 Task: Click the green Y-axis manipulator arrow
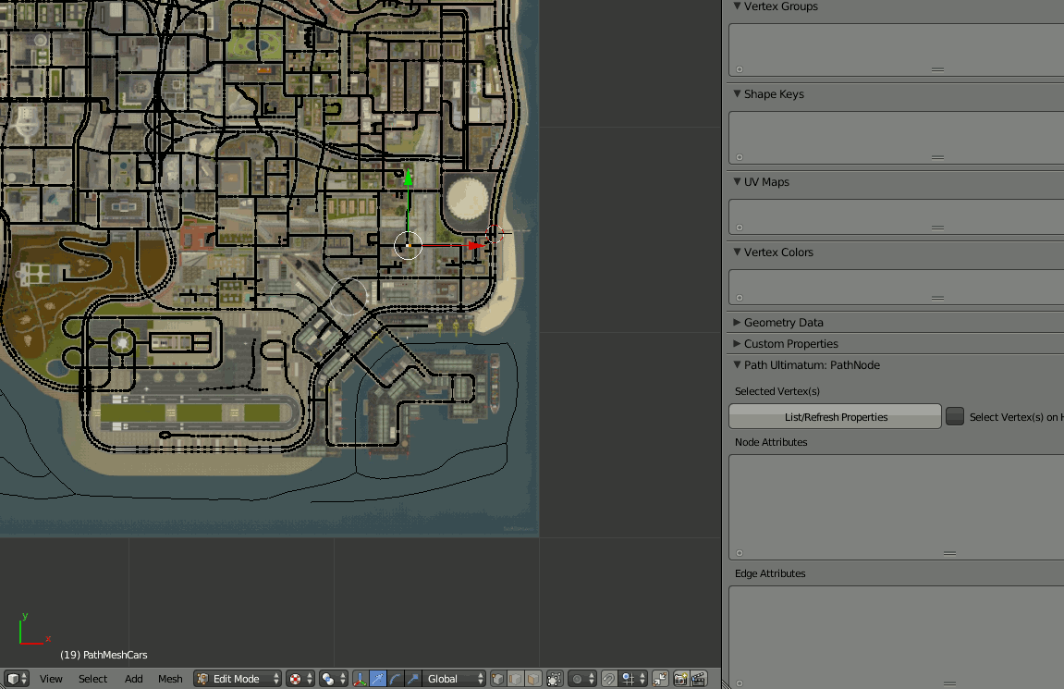coord(408,178)
